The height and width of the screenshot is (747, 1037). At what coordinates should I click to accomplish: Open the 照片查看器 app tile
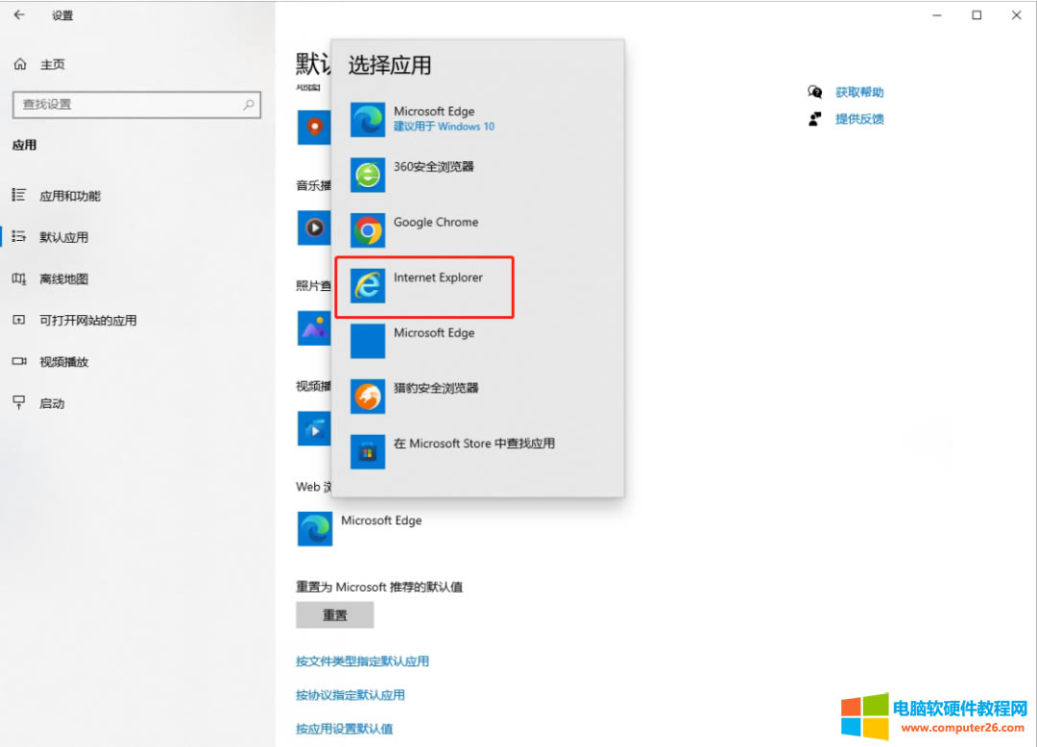[x=314, y=327]
